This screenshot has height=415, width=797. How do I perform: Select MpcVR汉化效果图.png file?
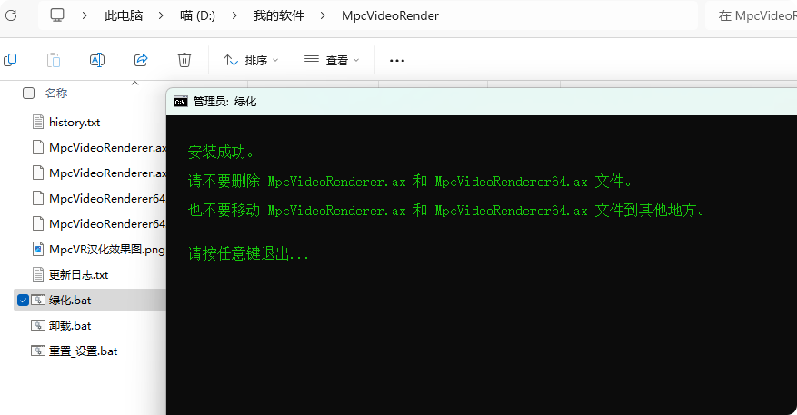[106, 250]
